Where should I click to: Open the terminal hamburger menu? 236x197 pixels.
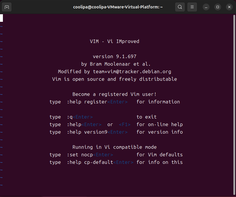tap(192, 7)
